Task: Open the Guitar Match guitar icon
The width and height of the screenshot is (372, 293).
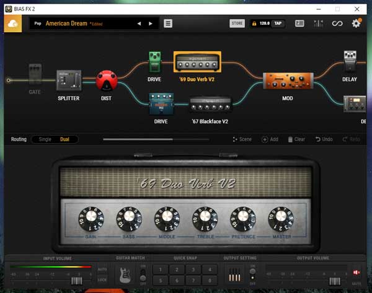Action: click(x=125, y=275)
